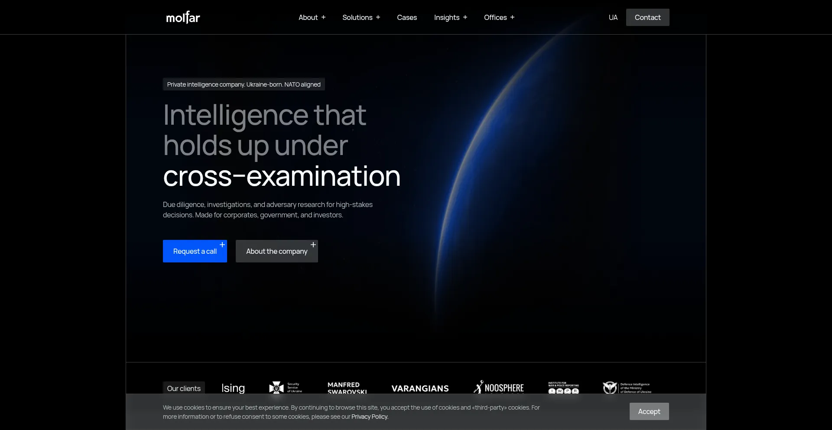832x430 pixels.
Task: Click the 'cross-examination' headline text
Action: (282, 176)
